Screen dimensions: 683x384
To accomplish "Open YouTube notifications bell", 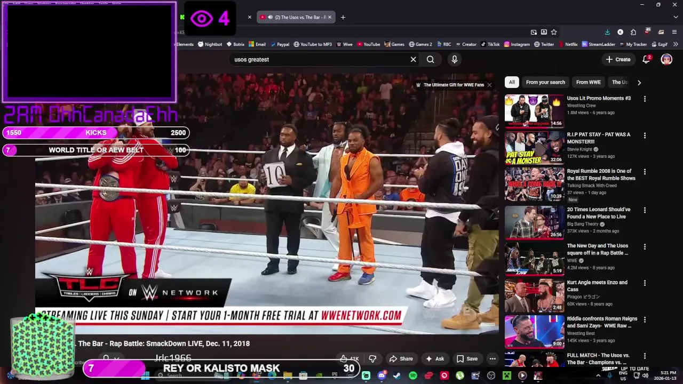I will [646, 60].
